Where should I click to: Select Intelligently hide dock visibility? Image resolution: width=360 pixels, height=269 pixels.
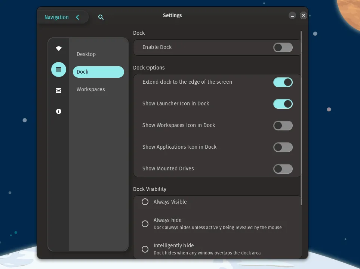145,249
